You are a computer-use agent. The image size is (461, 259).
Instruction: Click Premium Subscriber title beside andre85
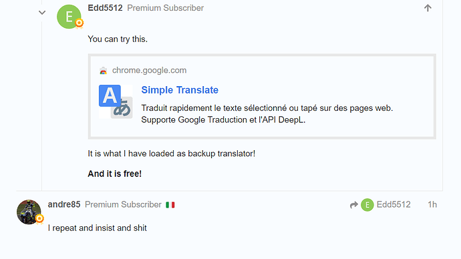point(123,204)
